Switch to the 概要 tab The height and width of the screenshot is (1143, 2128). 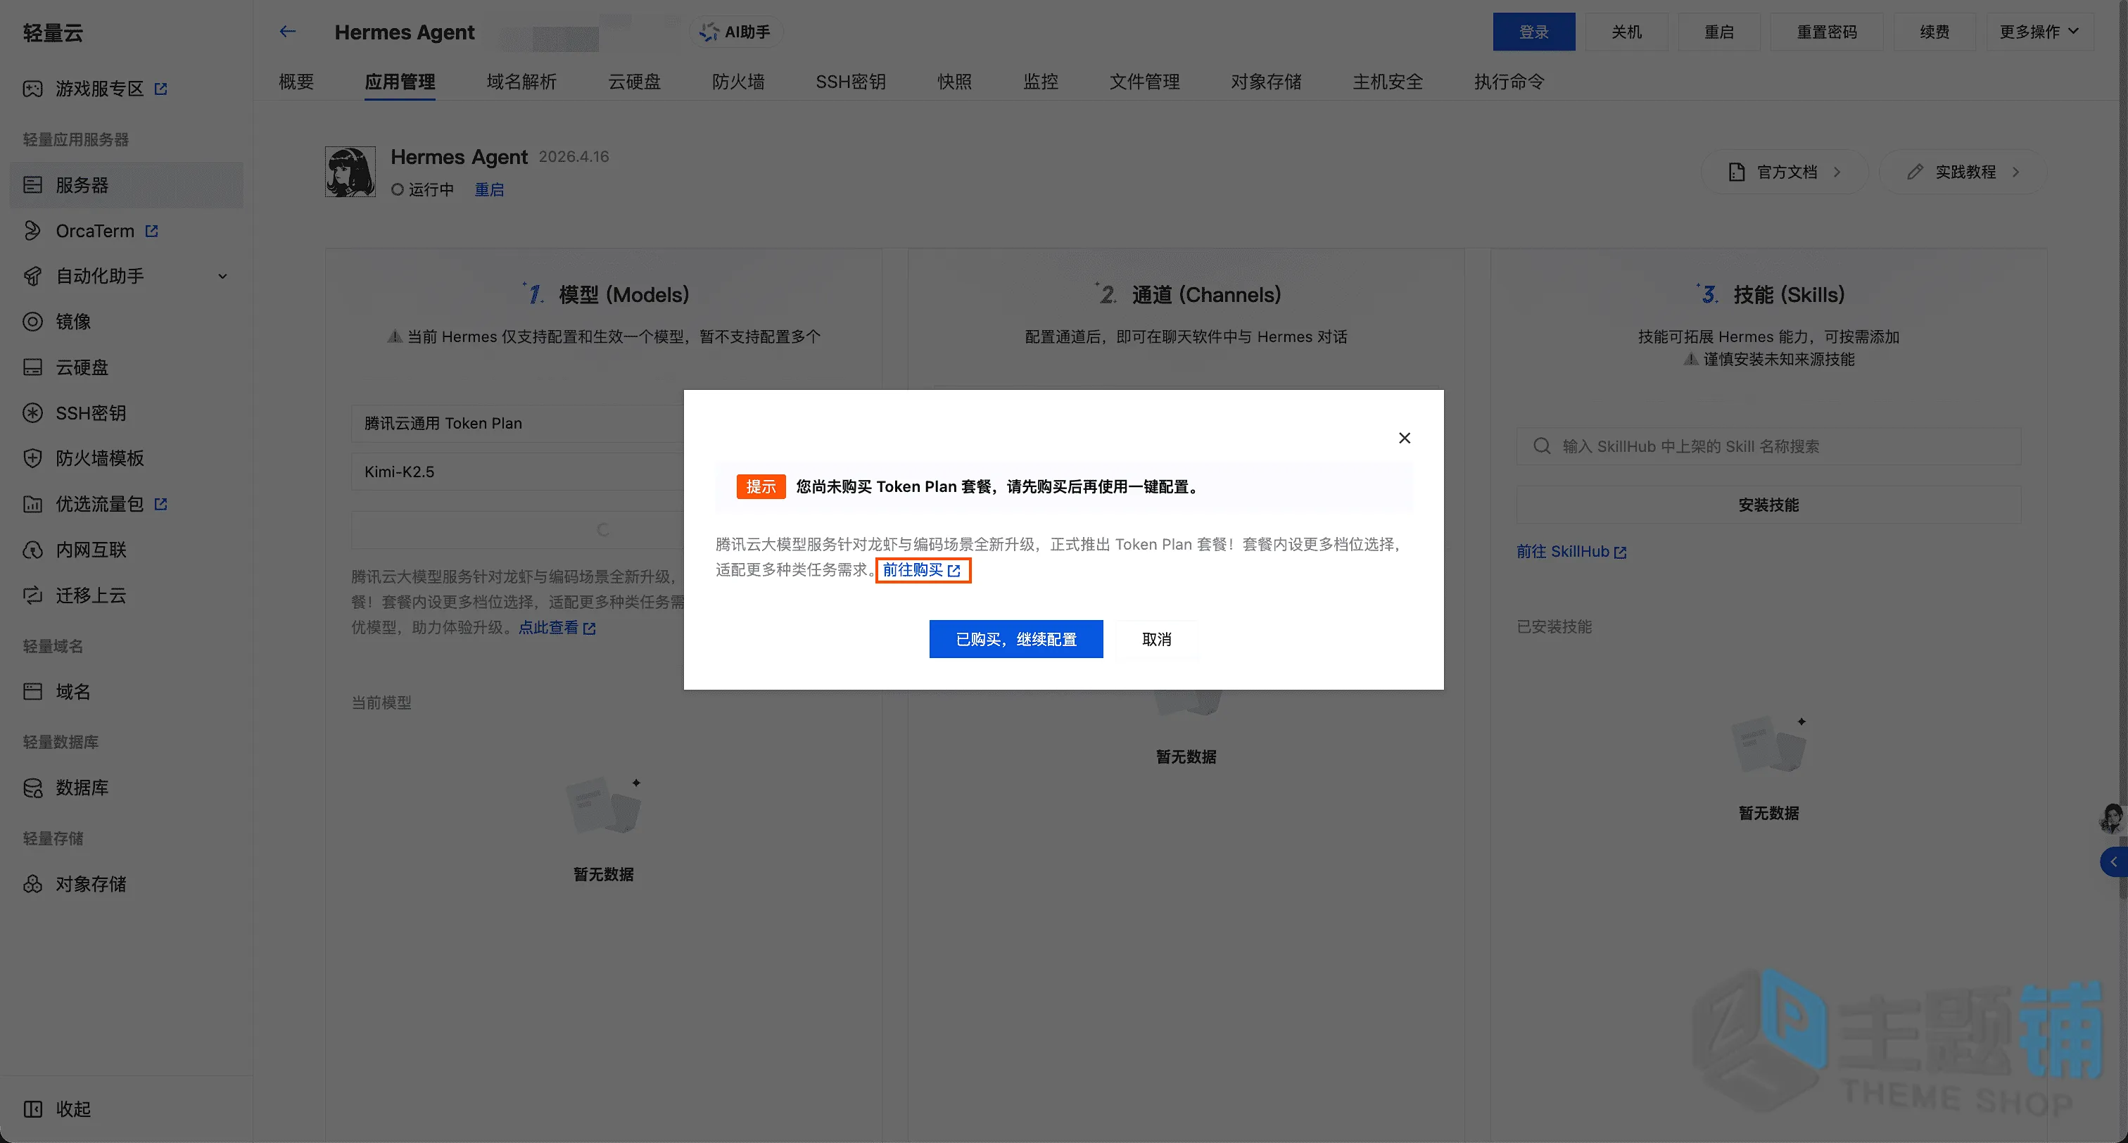click(x=296, y=81)
